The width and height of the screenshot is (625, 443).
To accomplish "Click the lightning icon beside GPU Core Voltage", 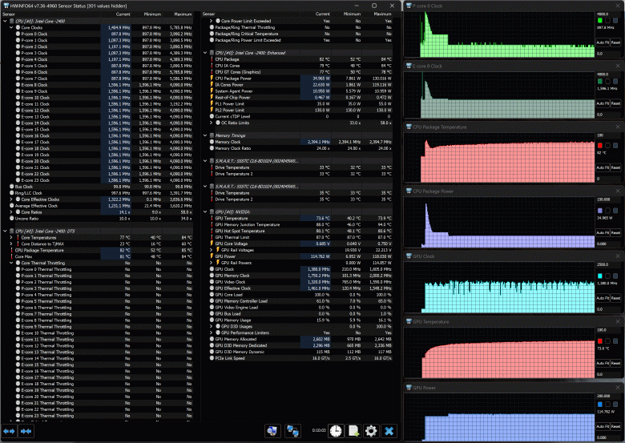I will click(212, 244).
